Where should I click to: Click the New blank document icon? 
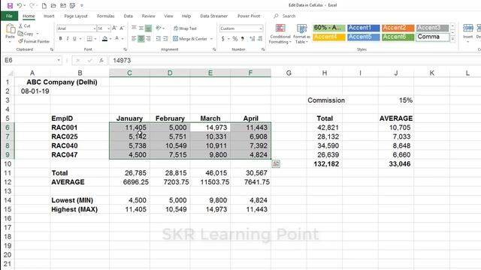[x=44, y=5]
